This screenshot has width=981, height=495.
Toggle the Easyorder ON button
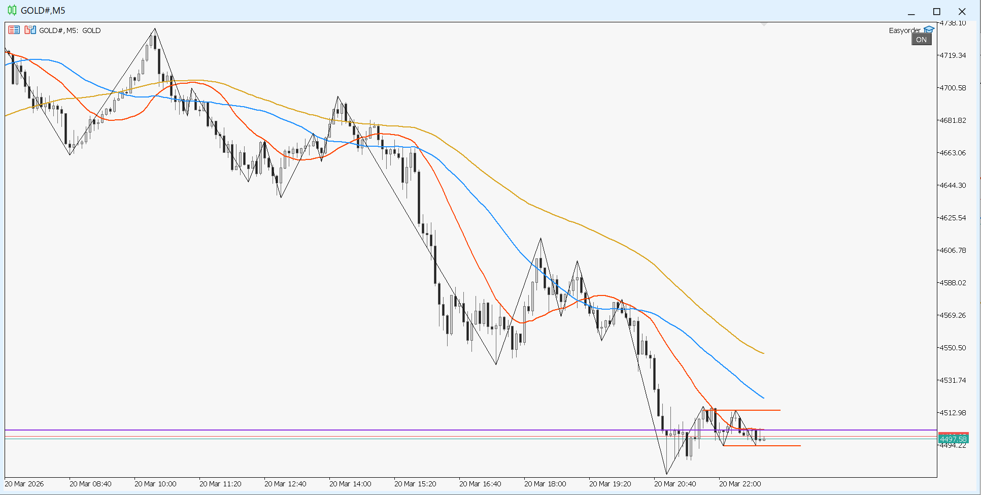[x=921, y=40]
